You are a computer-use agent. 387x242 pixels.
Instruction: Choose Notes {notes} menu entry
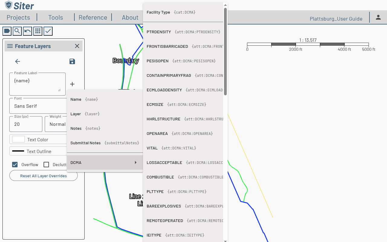(105, 128)
